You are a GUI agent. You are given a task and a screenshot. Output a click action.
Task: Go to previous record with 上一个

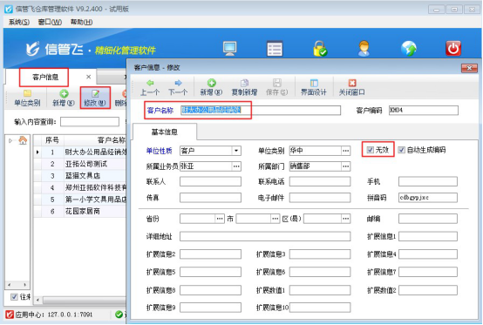click(x=150, y=87)
